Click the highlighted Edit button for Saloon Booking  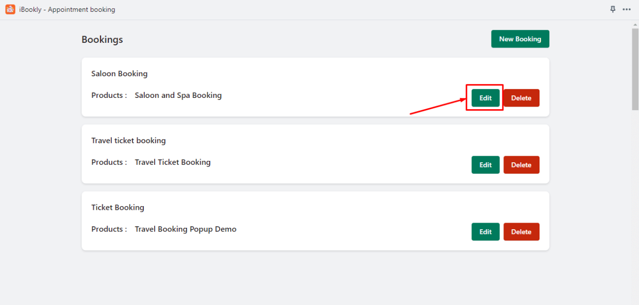coord(484,97)
